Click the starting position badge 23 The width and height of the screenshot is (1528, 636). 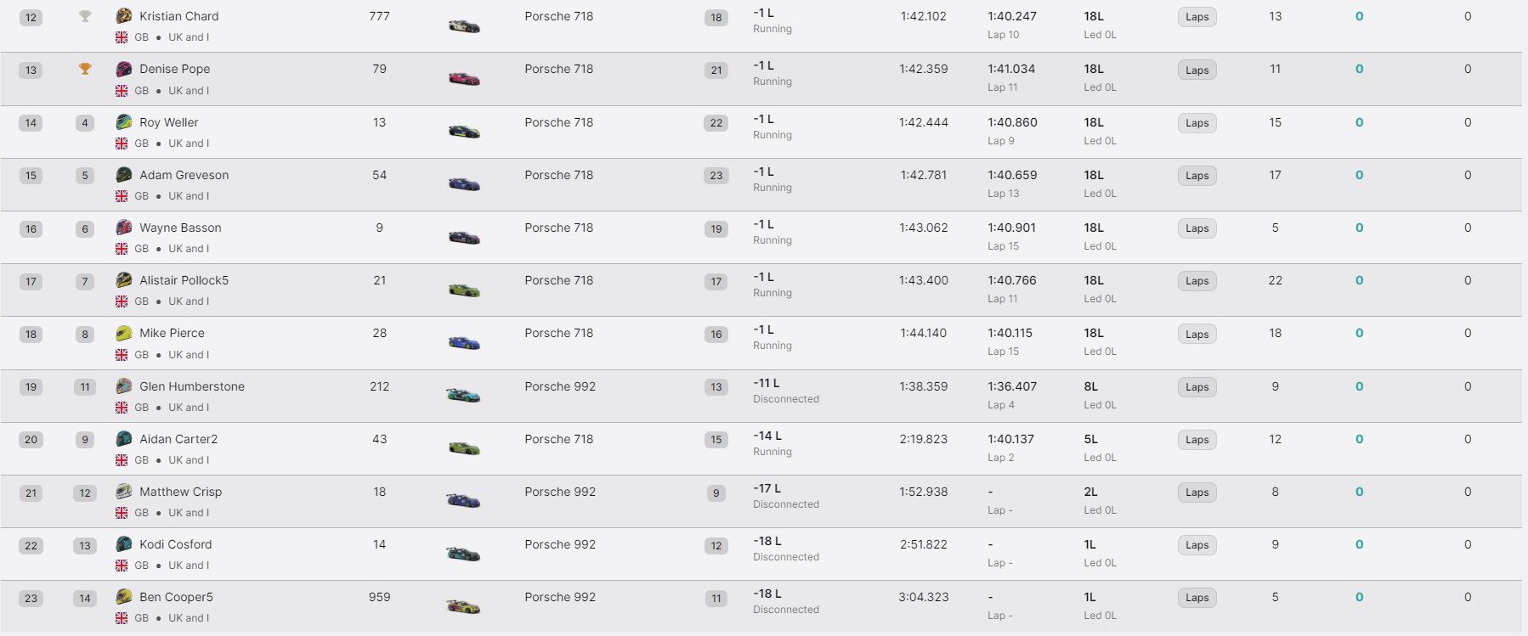tap(716, 176)
